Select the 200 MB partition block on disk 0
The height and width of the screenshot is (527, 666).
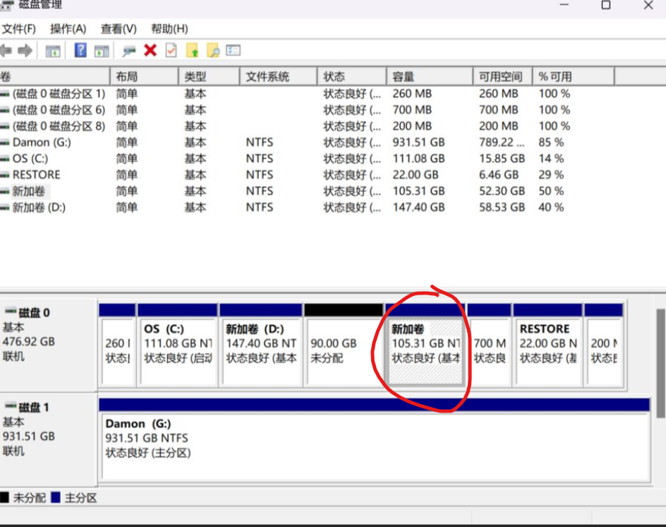[604, 345]
